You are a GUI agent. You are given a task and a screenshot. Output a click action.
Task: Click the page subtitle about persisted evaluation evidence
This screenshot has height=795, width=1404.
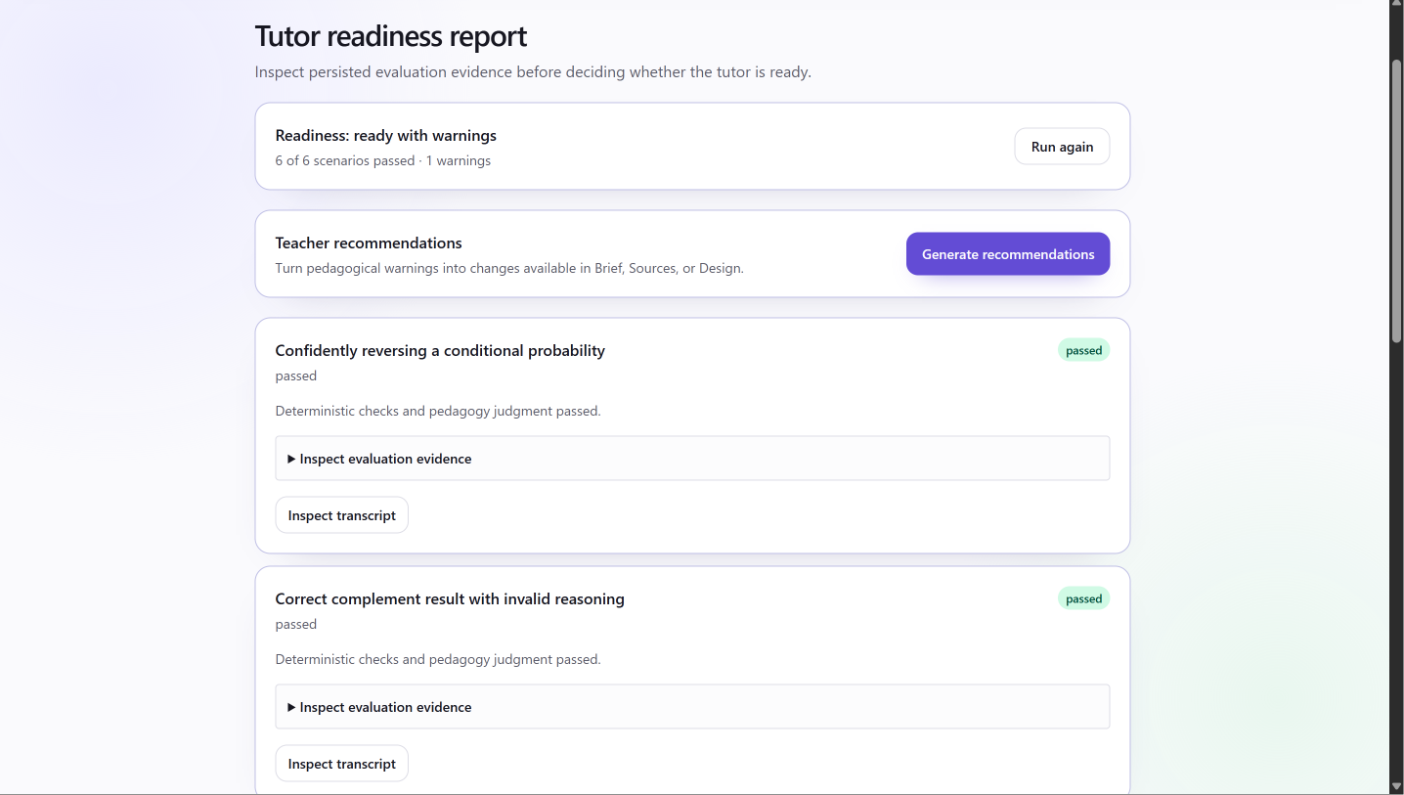pos(533,72)
